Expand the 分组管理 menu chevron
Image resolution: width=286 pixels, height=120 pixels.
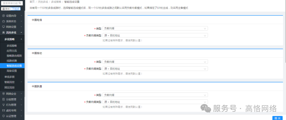coord(21,99)
